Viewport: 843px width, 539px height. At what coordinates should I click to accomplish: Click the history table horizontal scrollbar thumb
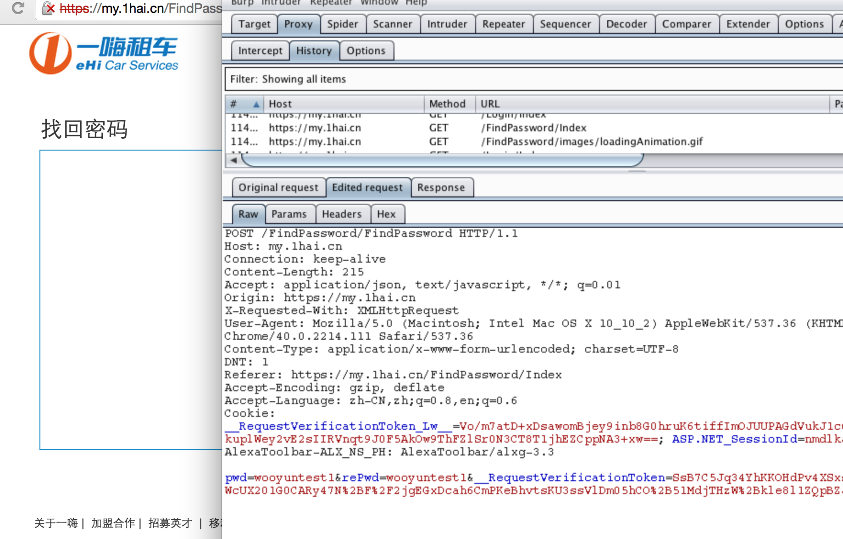click(443, 160)
